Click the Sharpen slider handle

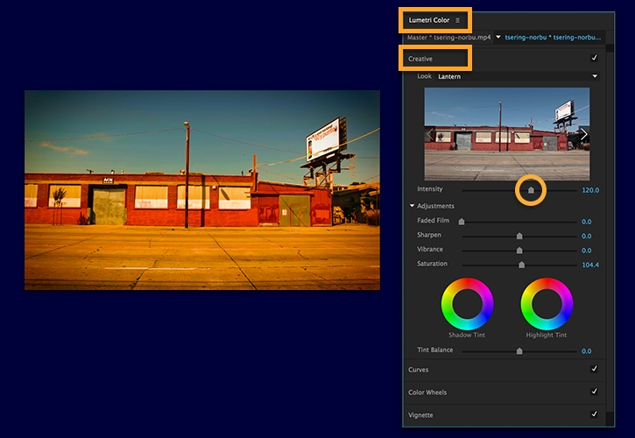519,236
